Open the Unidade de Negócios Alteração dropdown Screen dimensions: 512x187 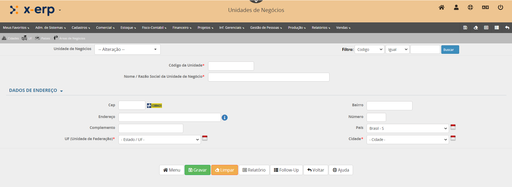point(128,50)
